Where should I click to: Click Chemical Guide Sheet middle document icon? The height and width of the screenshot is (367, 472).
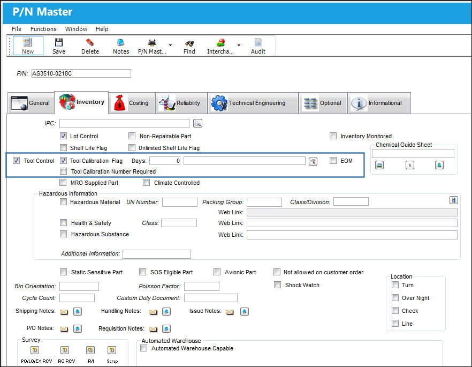(410, 165)
